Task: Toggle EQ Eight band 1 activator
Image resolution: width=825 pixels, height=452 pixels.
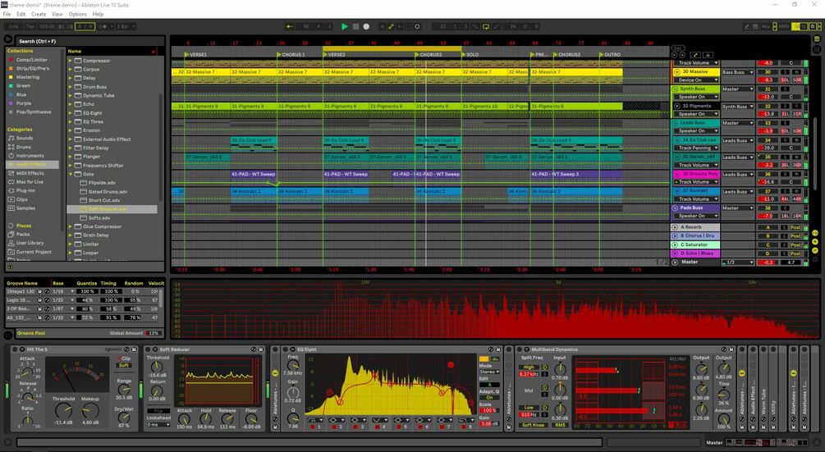Action: click(x=312, y=427)
